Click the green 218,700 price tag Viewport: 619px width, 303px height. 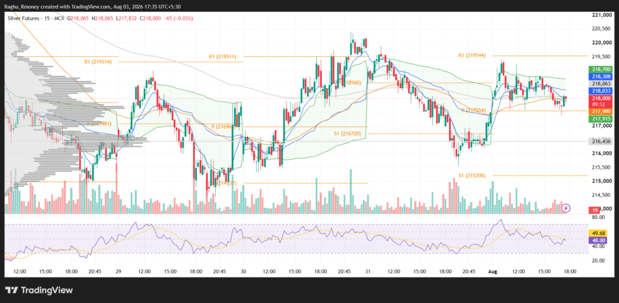(x=600, y=69)
